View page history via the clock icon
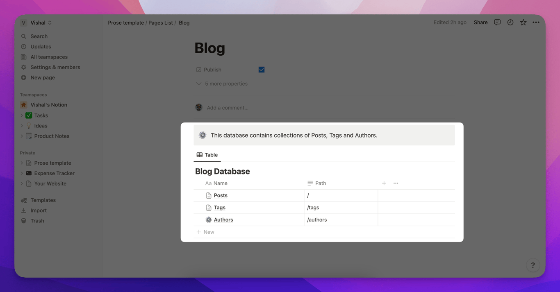560x292 pixels. 510,22
